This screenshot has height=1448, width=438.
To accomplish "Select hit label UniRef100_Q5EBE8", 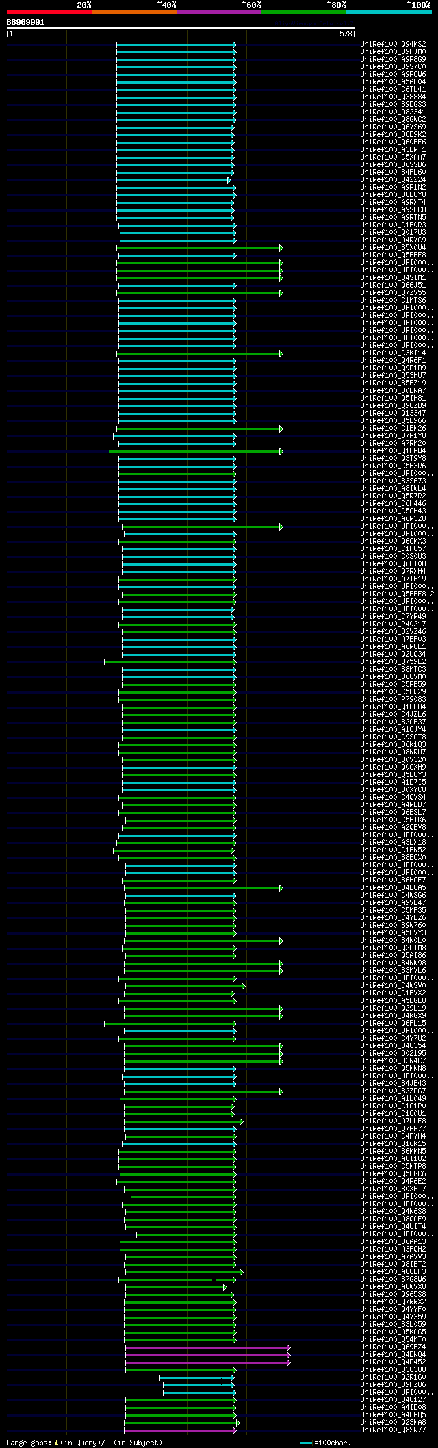I will click(393, 255).
